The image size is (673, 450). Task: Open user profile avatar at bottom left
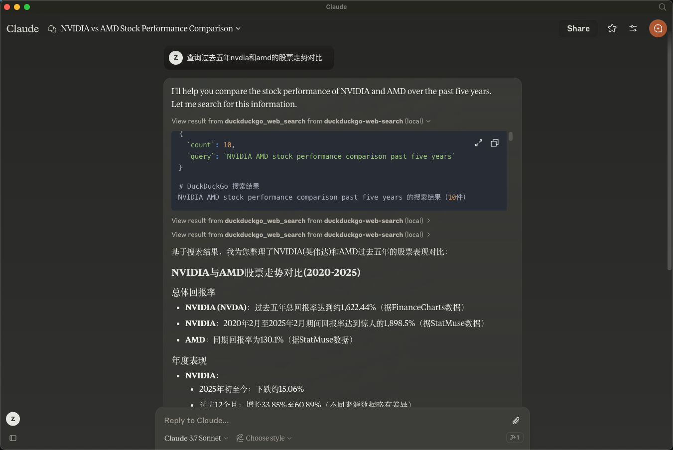tap(13, 419)
